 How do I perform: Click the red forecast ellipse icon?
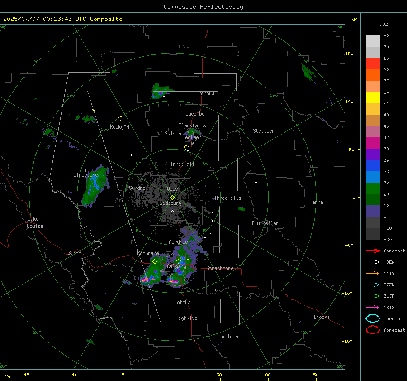373,330
